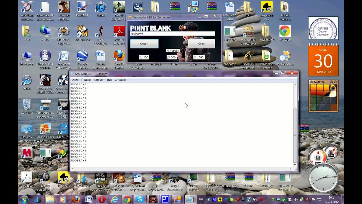Click the calendar gadget showing 30 Май 2012
The image size is (362, 204).
pos(323,60)
